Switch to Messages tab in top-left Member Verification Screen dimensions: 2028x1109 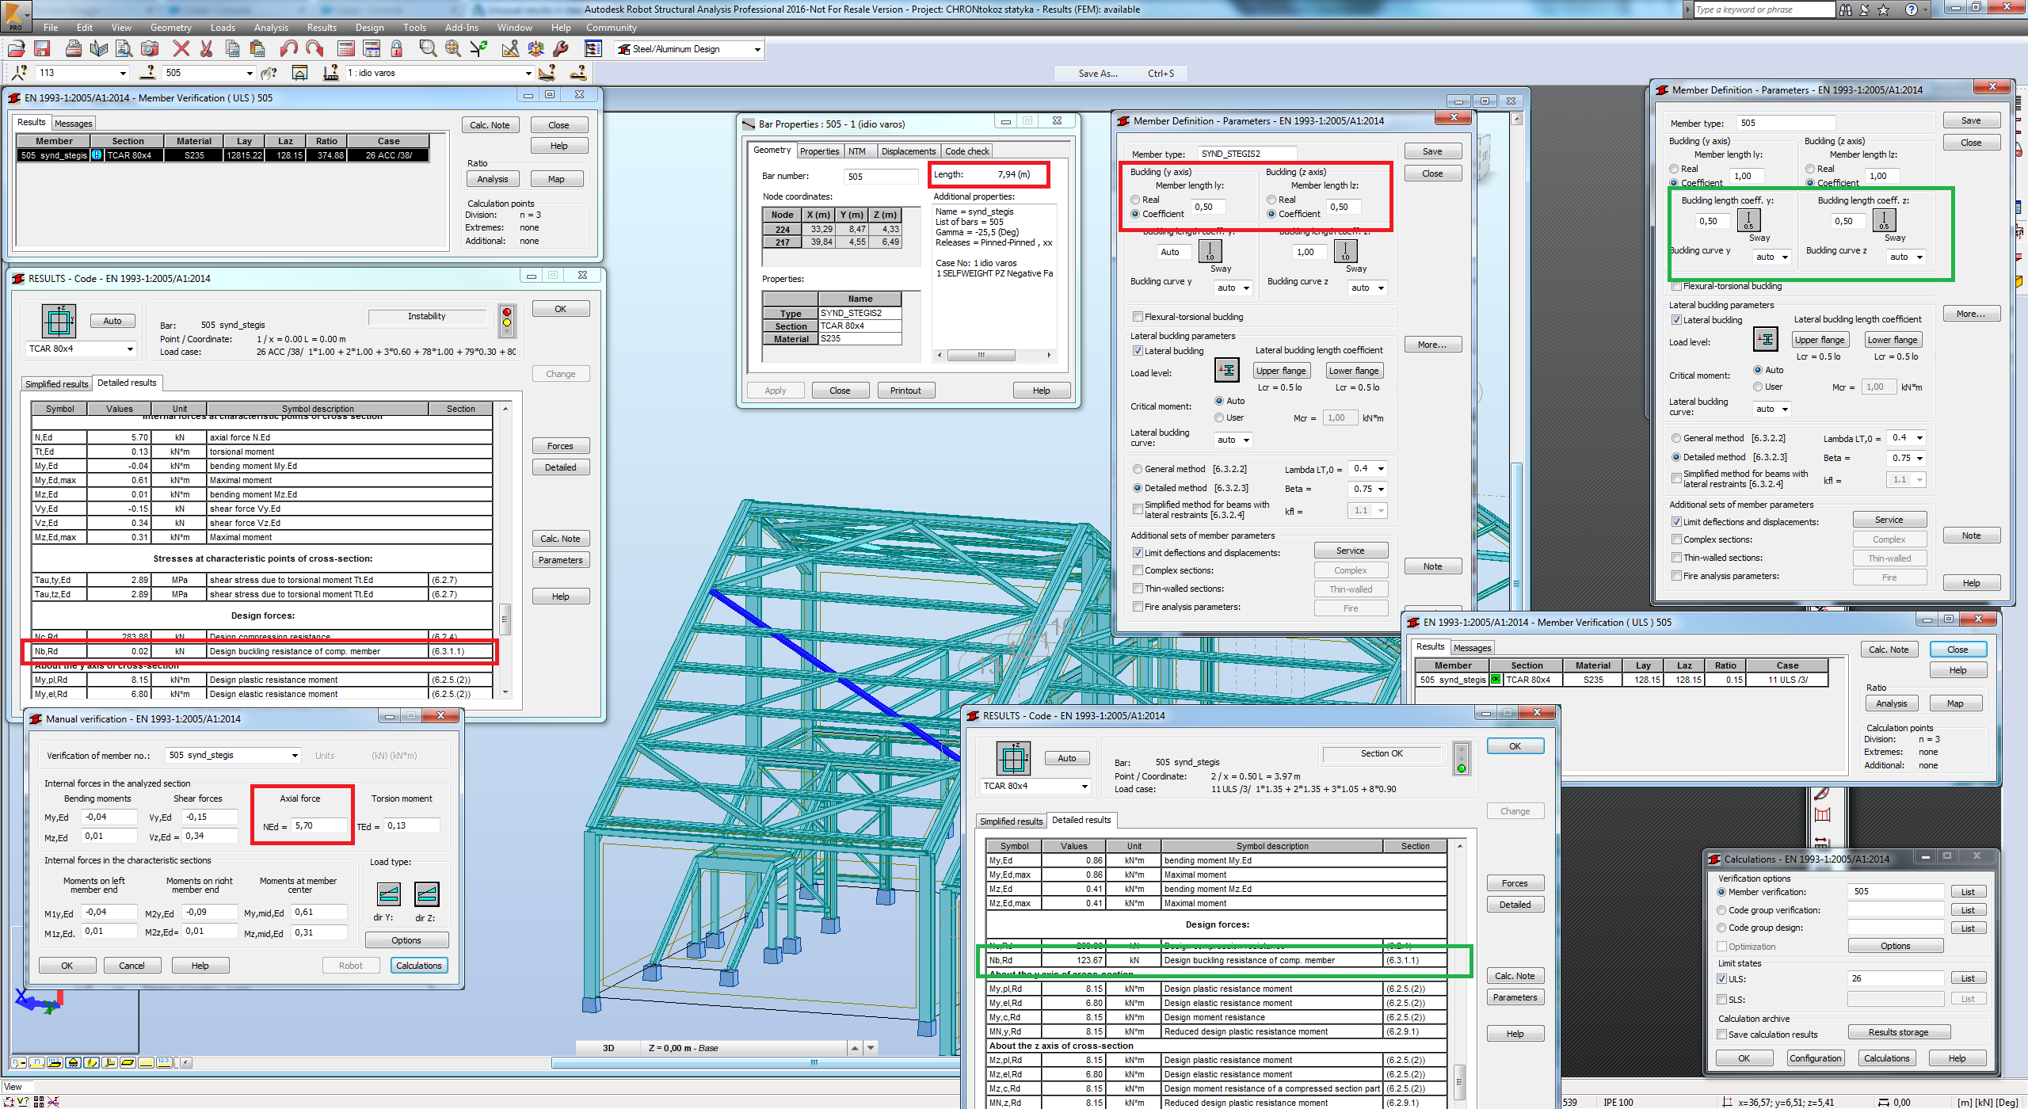[x=74, y=124]
